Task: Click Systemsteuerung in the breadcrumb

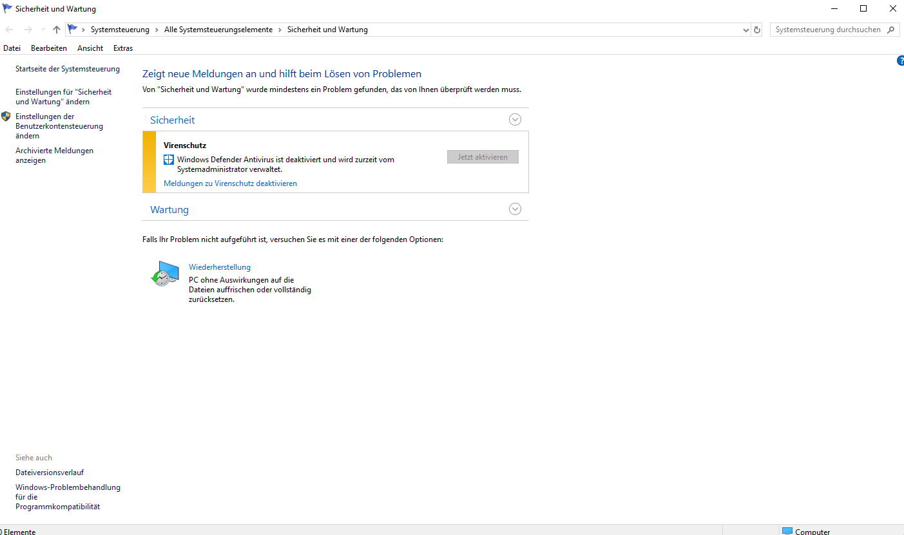Action: (x=120, y=30)
